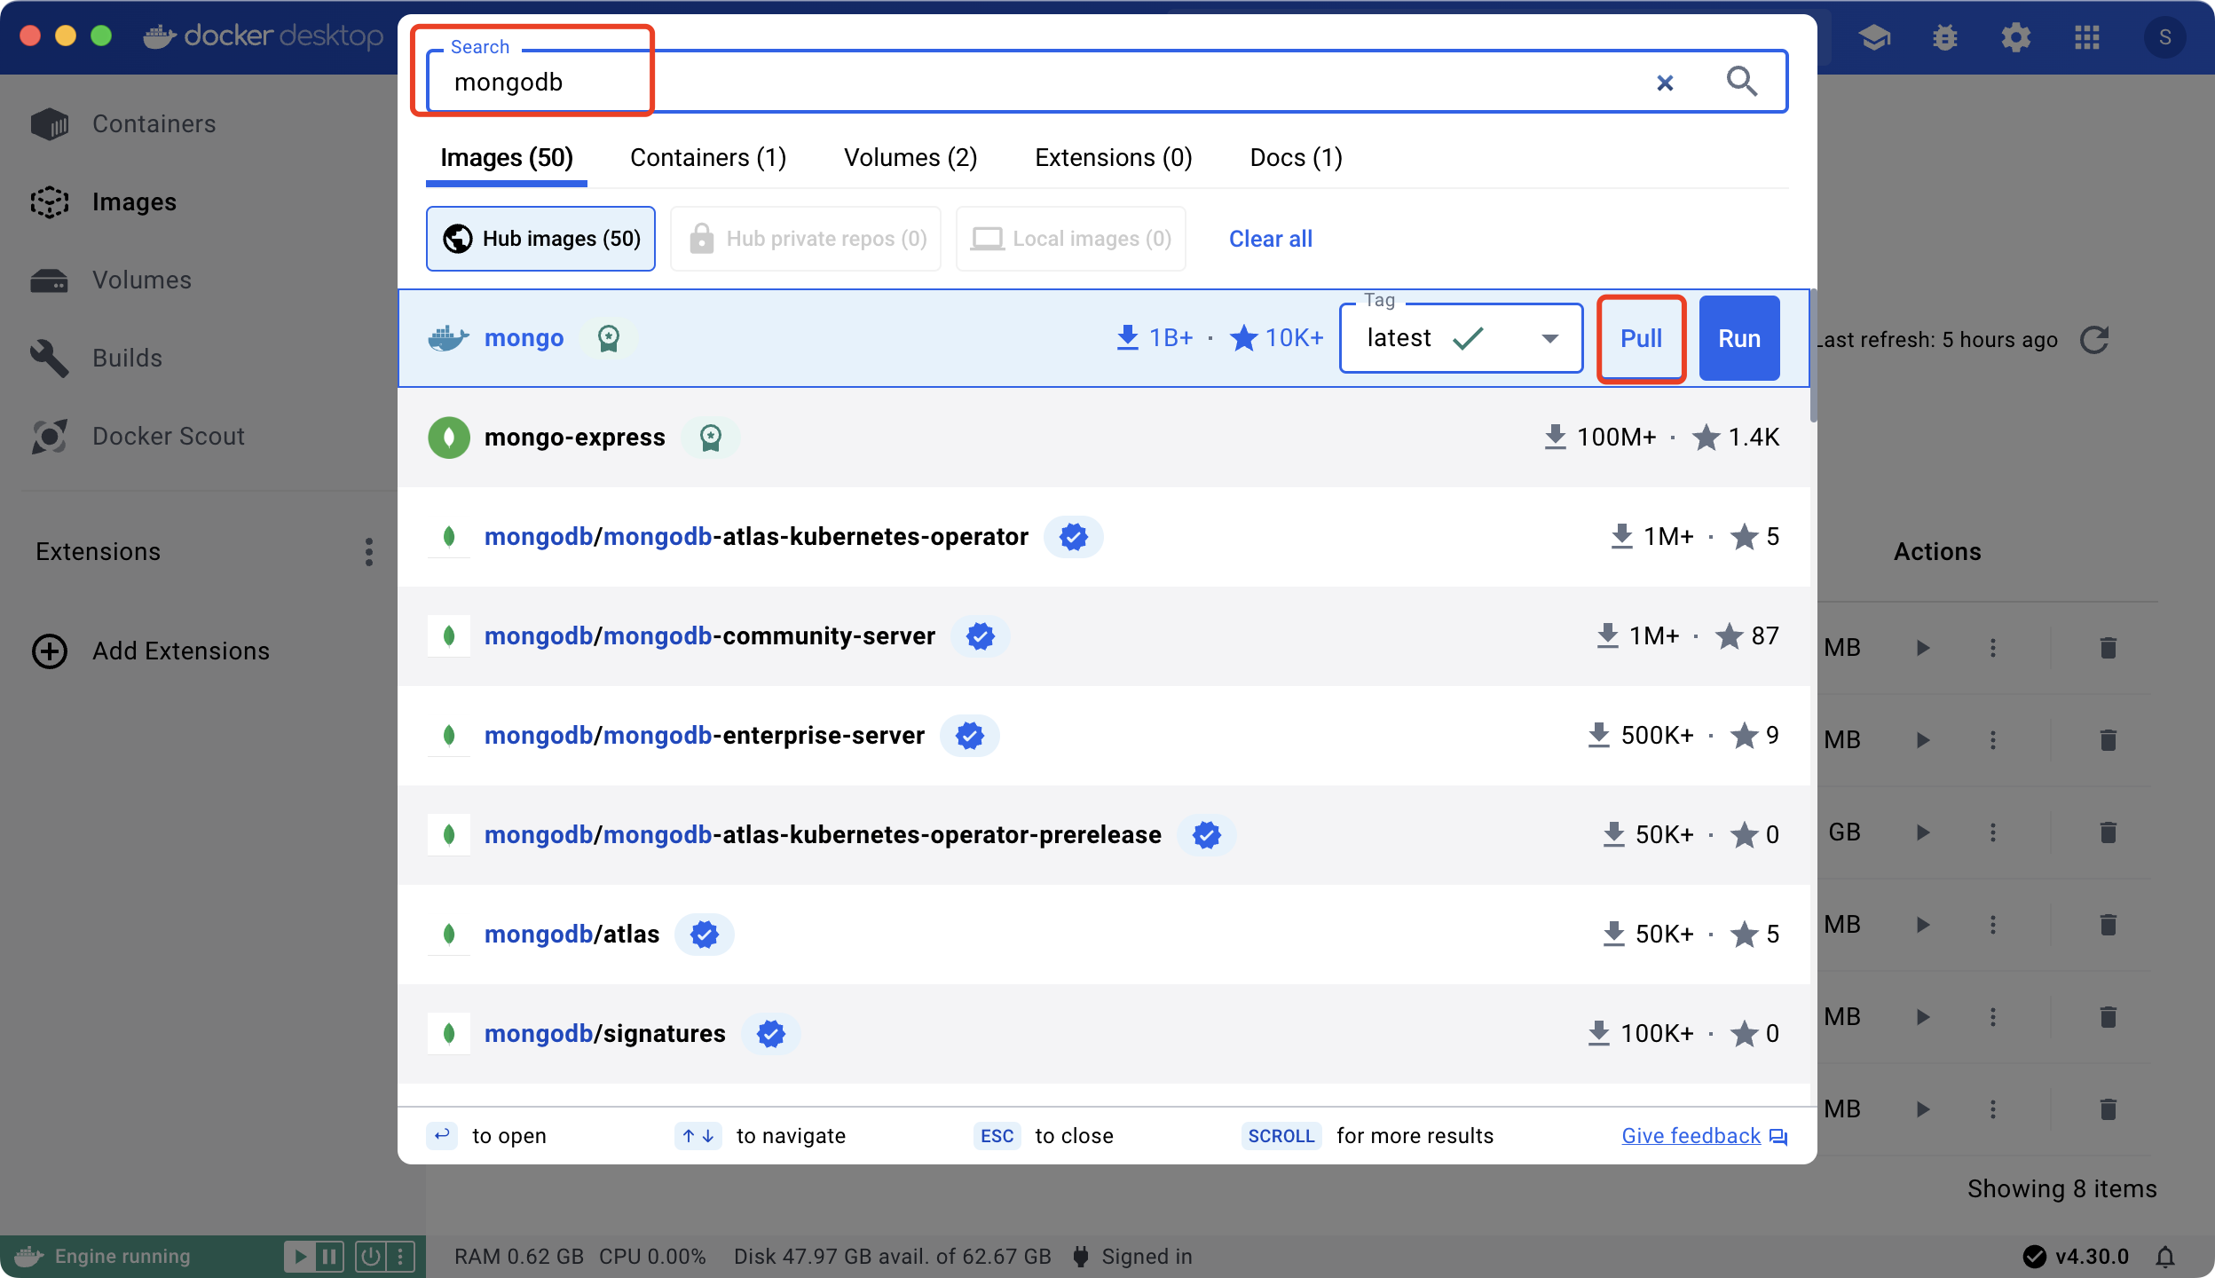The image size is (2215, 1278).
Task: Open the mongodb/signatures result
Action: pos(1103,1034)
